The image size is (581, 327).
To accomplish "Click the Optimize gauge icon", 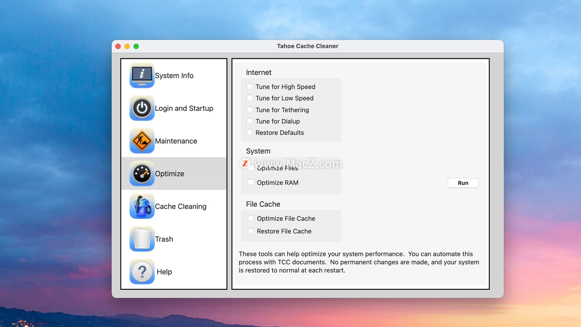I will click(142, 173).
